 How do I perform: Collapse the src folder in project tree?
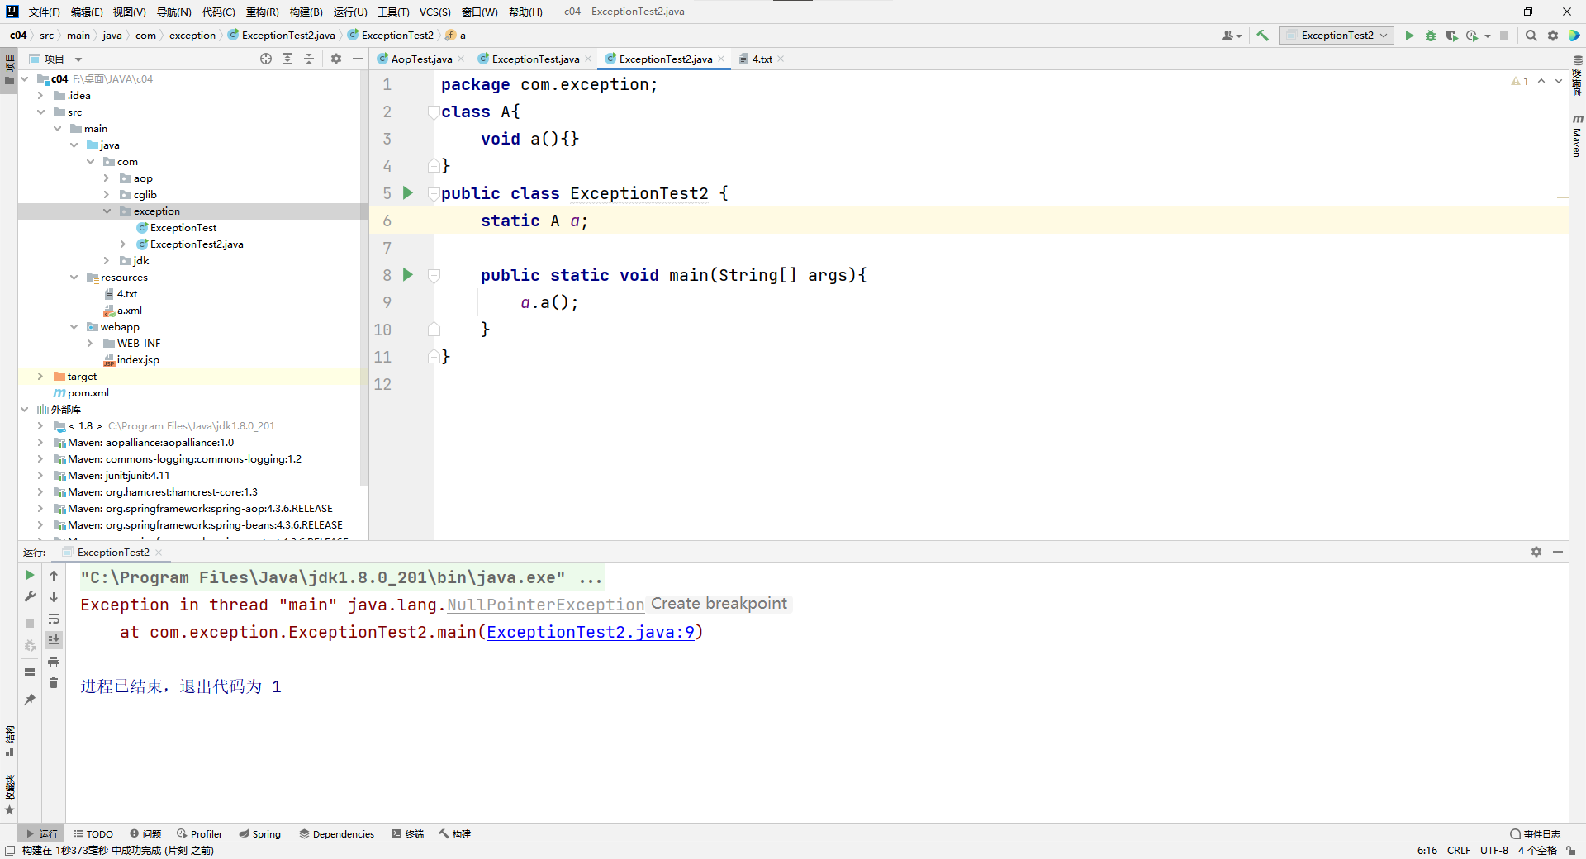[40, 112]
